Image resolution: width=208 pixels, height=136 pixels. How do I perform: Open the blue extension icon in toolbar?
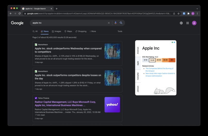(184, 13)
